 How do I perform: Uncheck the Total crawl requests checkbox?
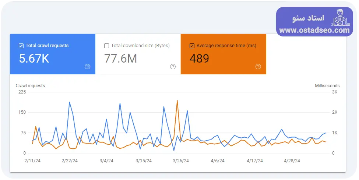[21, 46]
